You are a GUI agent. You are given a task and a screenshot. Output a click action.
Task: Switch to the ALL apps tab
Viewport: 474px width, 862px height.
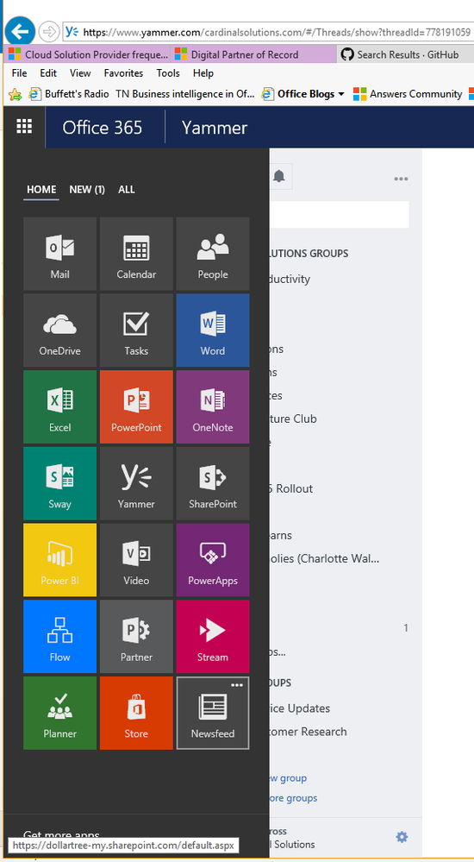(127, 189)
